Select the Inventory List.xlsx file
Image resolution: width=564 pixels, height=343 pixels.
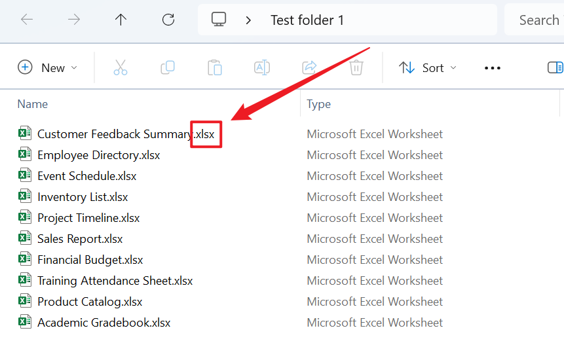coord(83,197)
